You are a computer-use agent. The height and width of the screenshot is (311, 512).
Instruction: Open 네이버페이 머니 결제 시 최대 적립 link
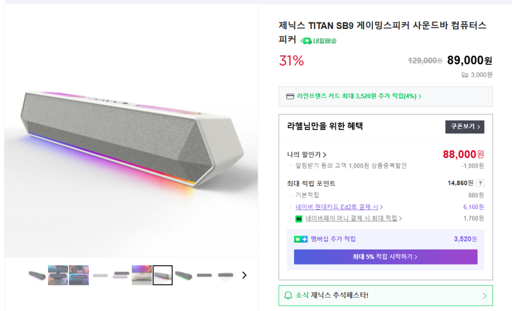(353, 218)
